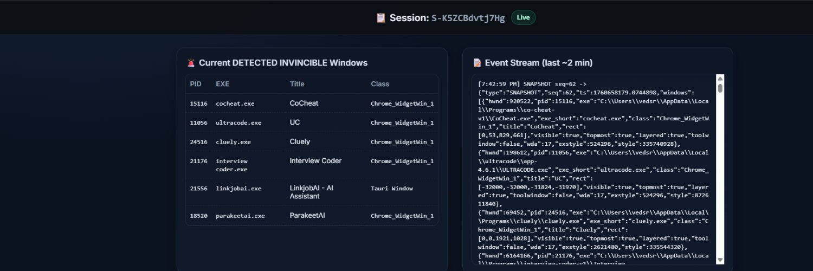This screenshot has height=271, width=813.
Task: Click the Current DETECTED INVINCIBLE Windows heading
Action: coord(283,63)
